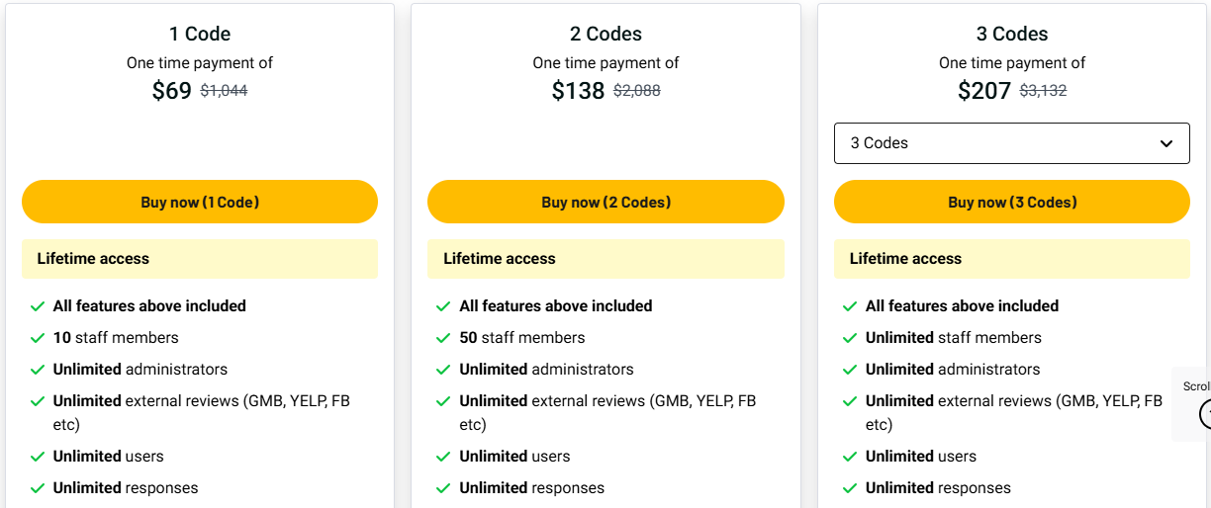Select Lifetime access banner in 1 Code plan
The height and width of the screenshot is (508, 1211).
pyautogui.click(x=200, y=259)
